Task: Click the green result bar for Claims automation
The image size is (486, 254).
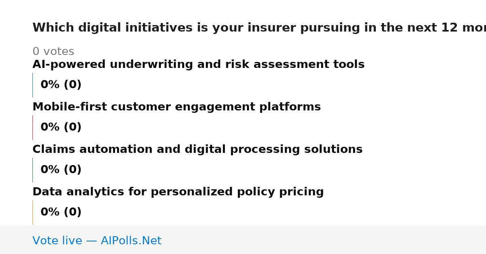Action: (x=32, y=170)
